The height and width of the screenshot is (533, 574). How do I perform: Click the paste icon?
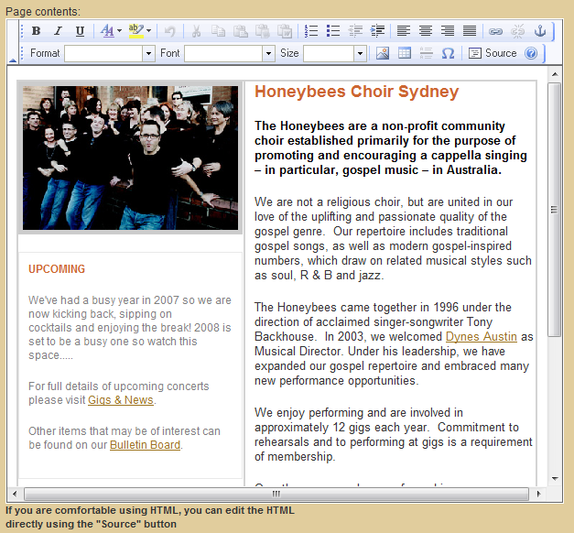coord(240,31)
